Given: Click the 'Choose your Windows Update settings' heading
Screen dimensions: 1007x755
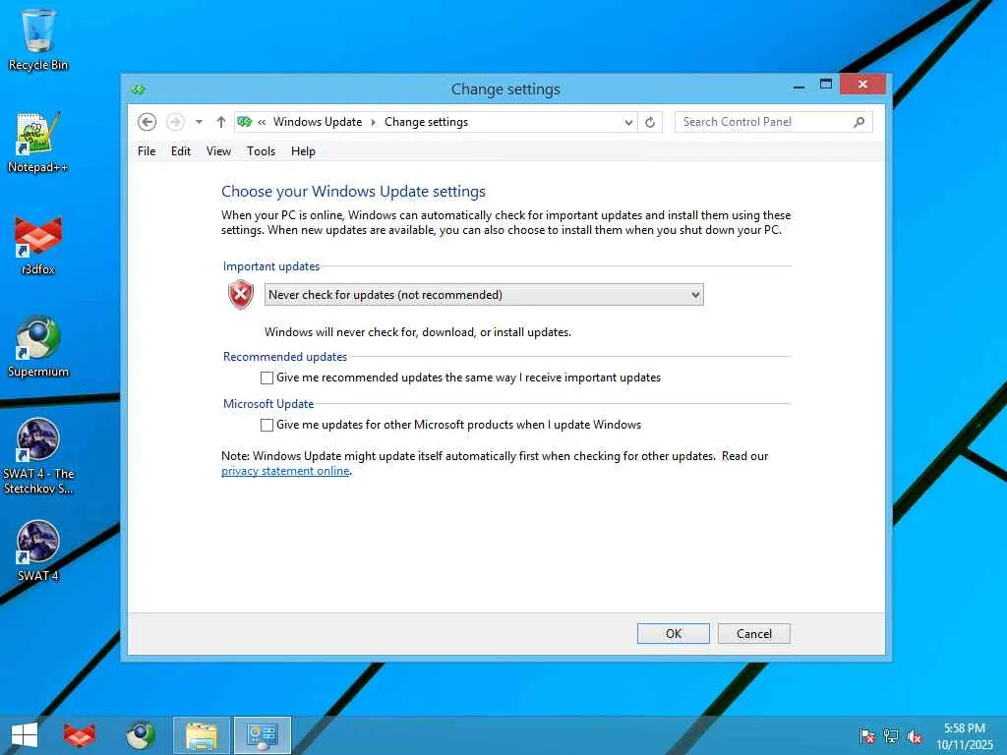Looking at the screenshot, I should [x=353, y=192].
